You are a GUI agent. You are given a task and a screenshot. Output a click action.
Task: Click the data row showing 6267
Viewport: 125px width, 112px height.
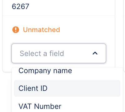(x=59, y=7)
